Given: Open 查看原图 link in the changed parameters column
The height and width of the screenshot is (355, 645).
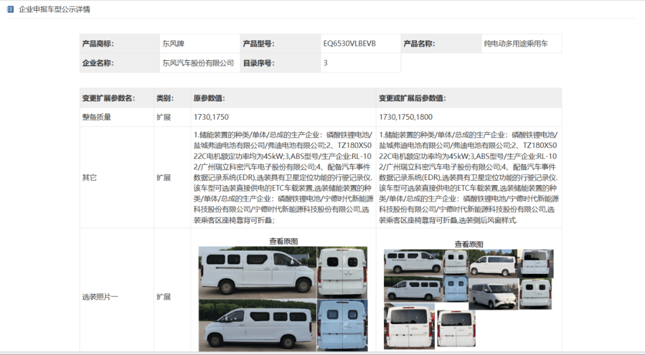Looking at the screenshot, I should 468,244.
